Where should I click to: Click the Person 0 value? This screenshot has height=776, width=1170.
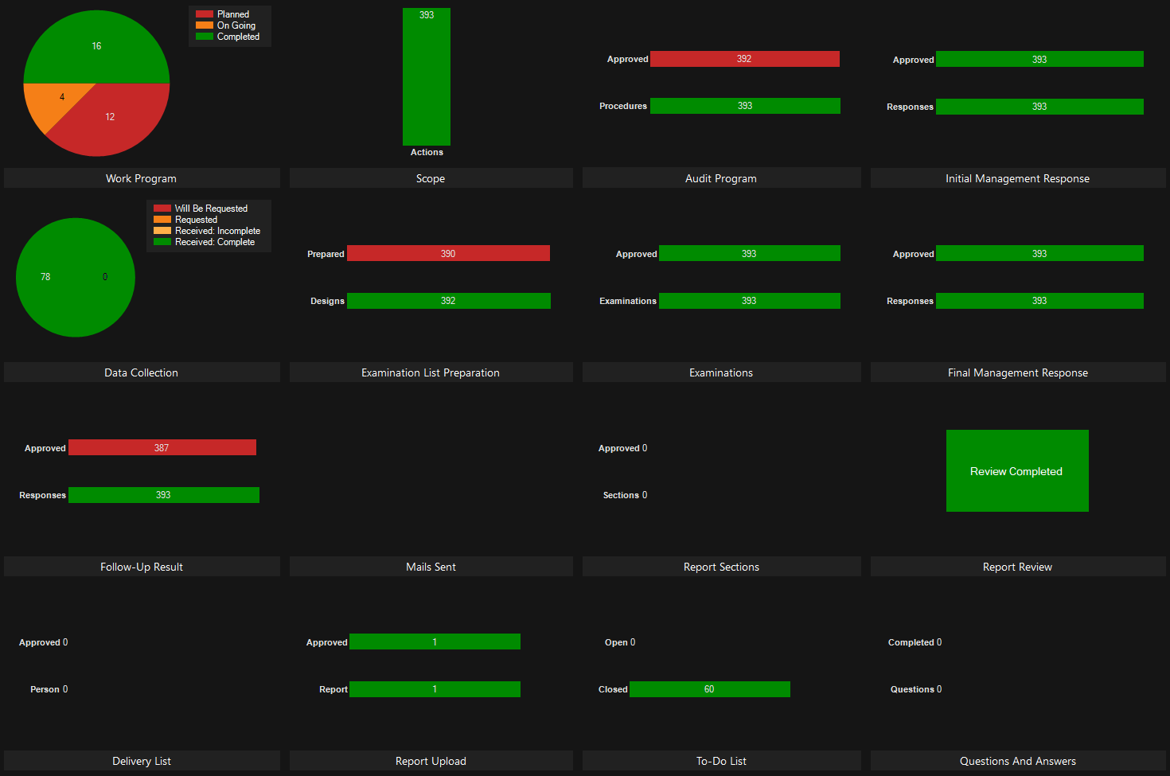click(x=65, y=689)
